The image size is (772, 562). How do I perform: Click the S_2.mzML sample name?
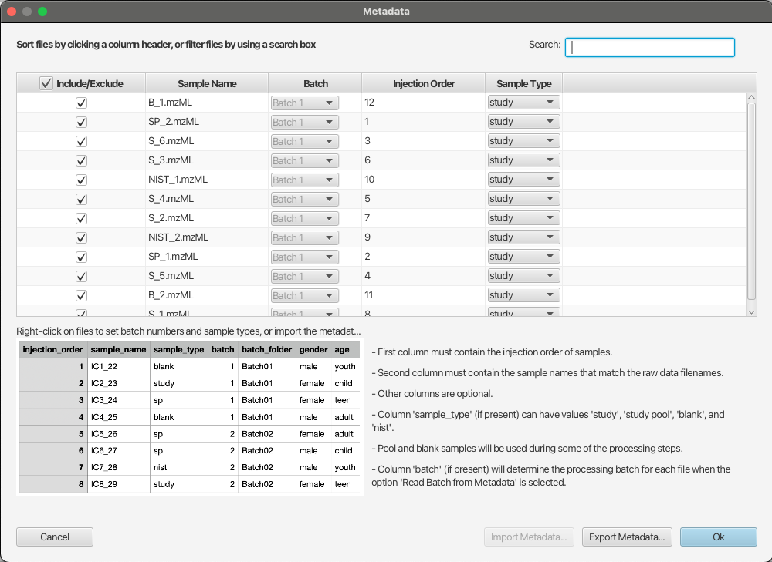(171, 218)
